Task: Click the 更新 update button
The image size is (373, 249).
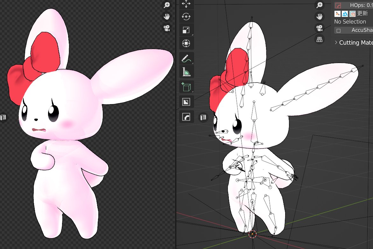Action: tap(362, 14)
